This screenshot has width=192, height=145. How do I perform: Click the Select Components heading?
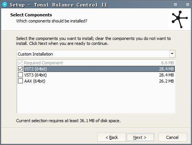point(31,15)
